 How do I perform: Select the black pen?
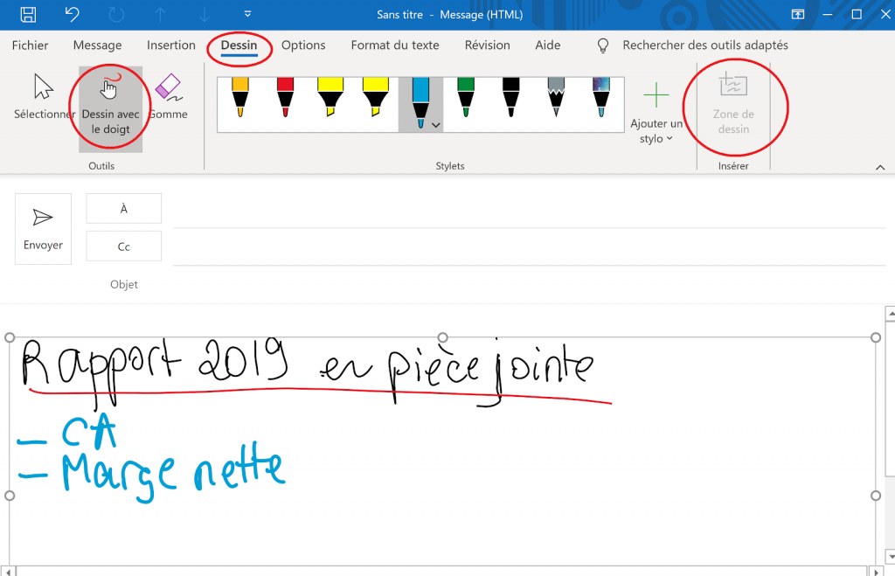click(x=510, y=97)
